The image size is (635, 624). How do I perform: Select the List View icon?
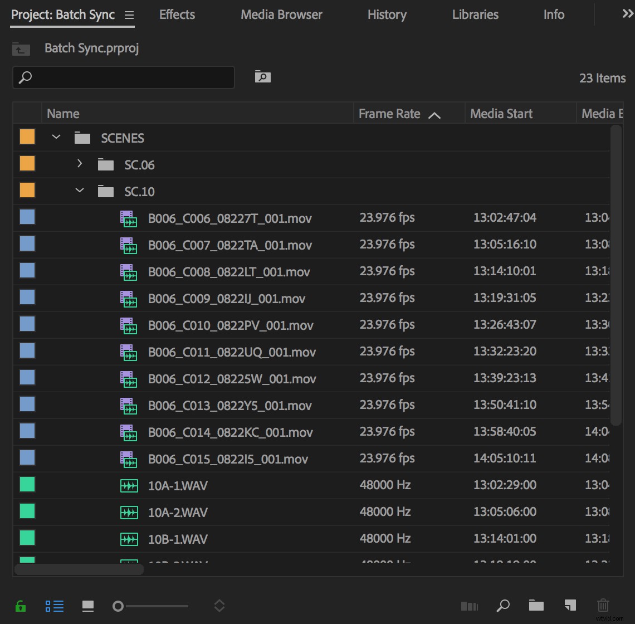(55, 606)
